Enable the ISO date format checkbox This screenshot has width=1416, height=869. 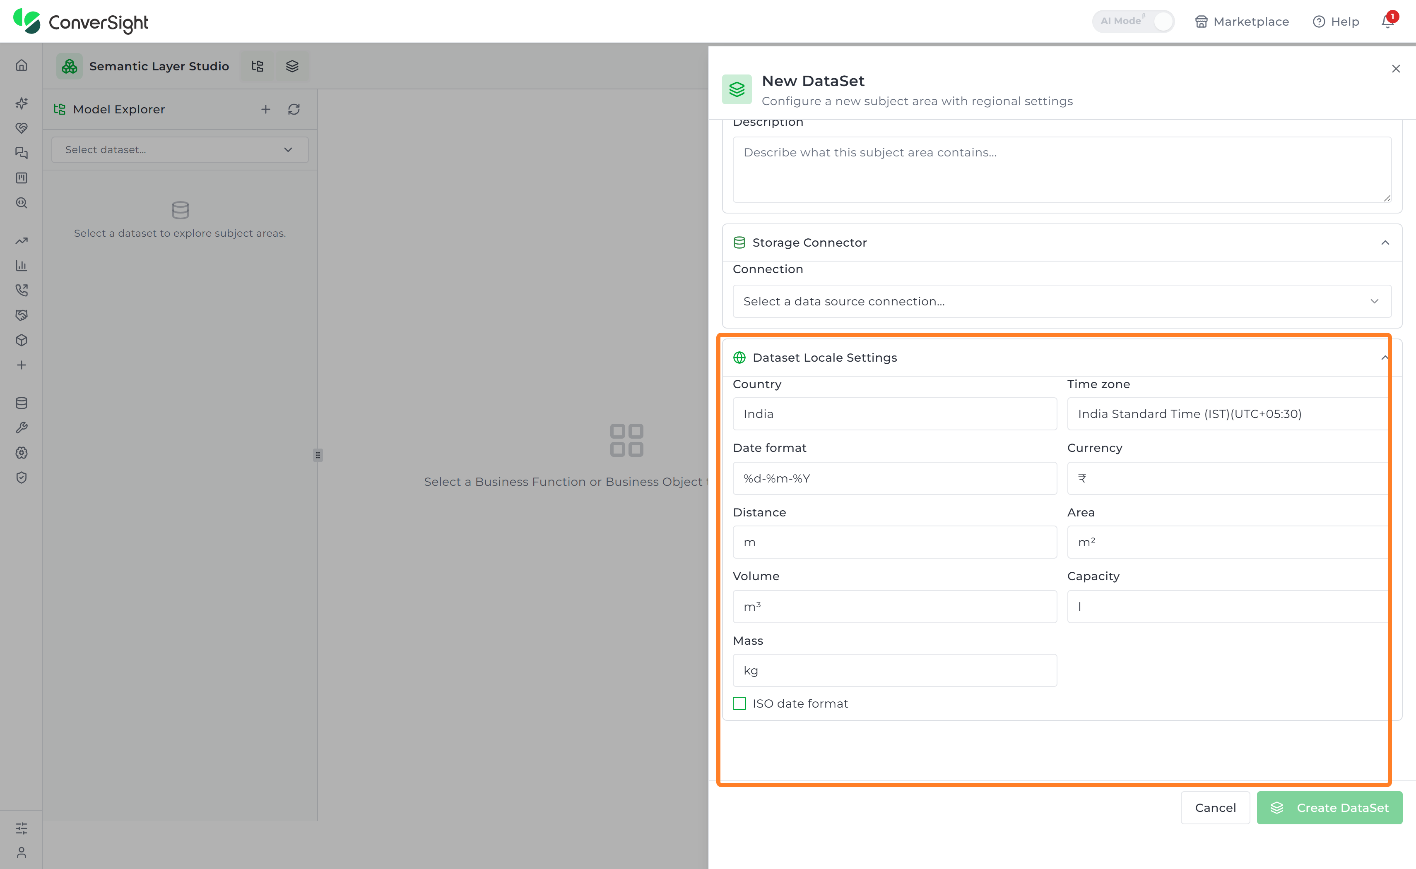[739, 703]
